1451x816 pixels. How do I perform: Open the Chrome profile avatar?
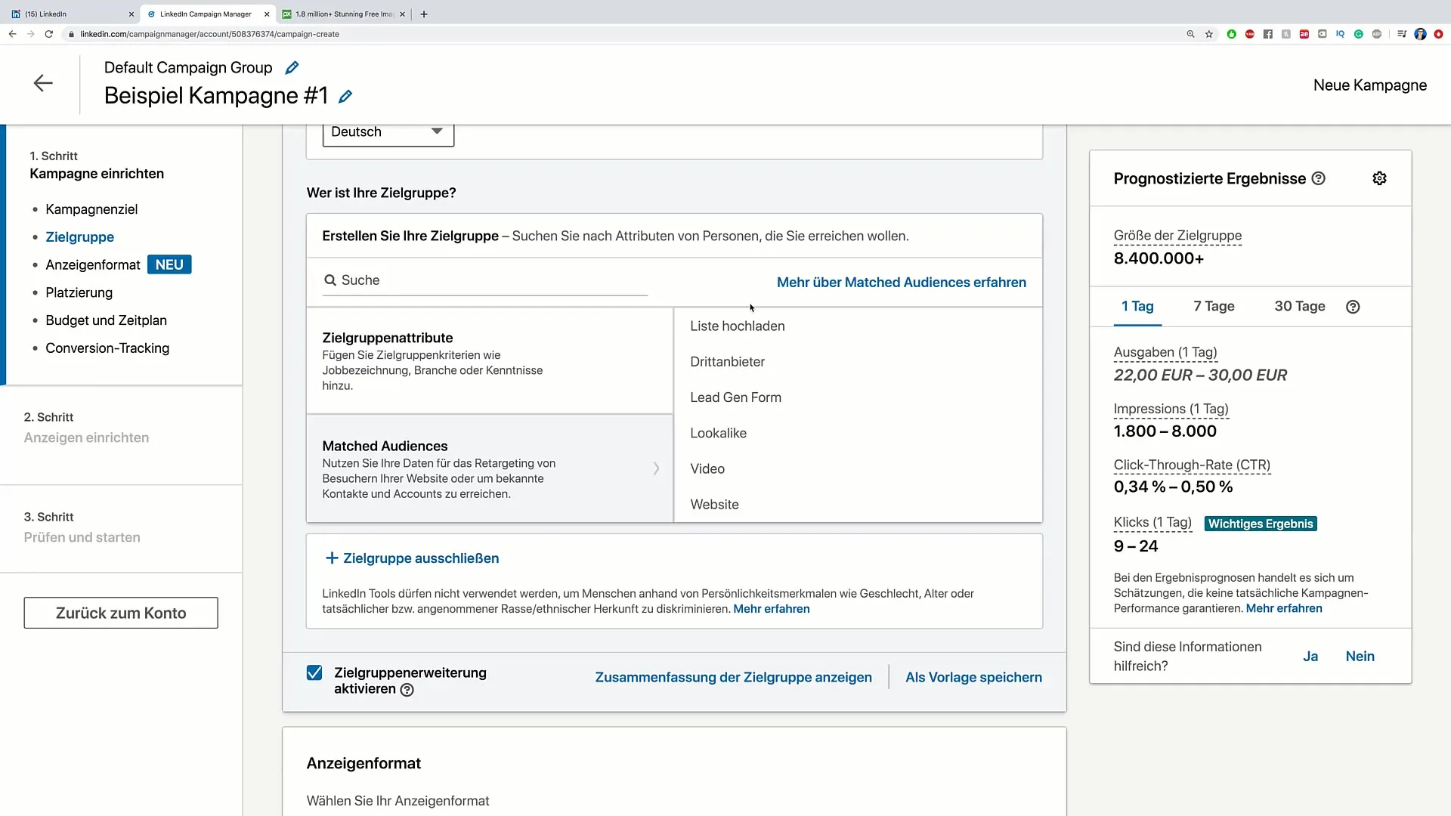point(1420,34)
